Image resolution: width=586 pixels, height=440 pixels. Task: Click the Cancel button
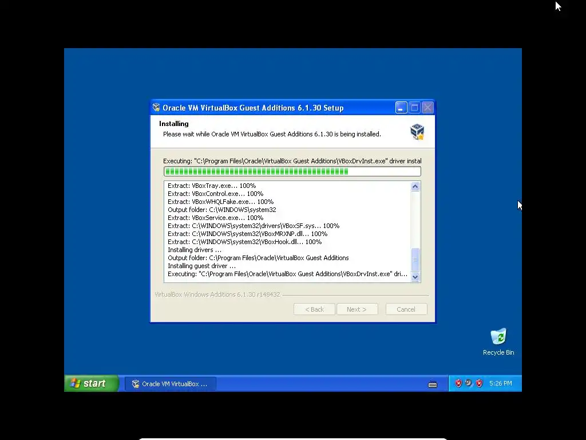tap(406, 309)
